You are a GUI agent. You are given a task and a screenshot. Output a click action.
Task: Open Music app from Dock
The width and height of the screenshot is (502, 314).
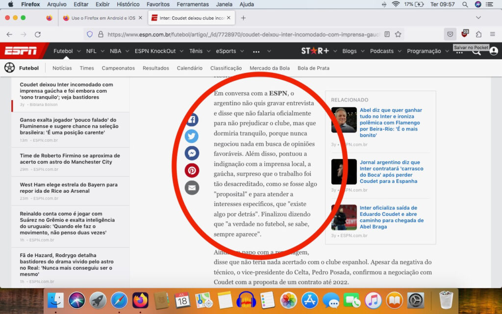tap(373, 301)
